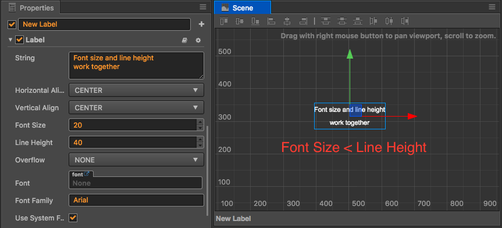Edit the node name New Label field
Viewport: 502px width, 228px height.
pyautogui.click(x=104, y=24)
